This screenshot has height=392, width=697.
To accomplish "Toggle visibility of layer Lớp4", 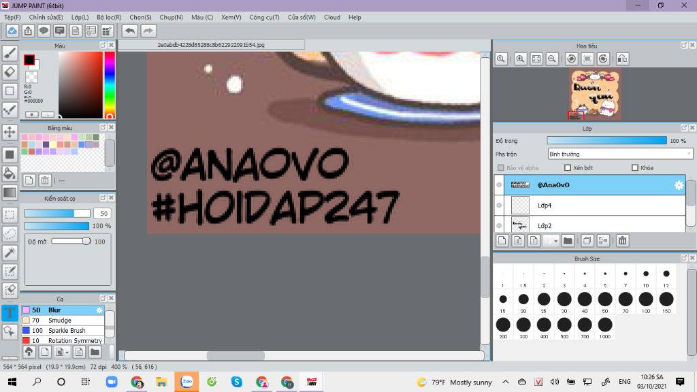I will click(x=499, y=206).
